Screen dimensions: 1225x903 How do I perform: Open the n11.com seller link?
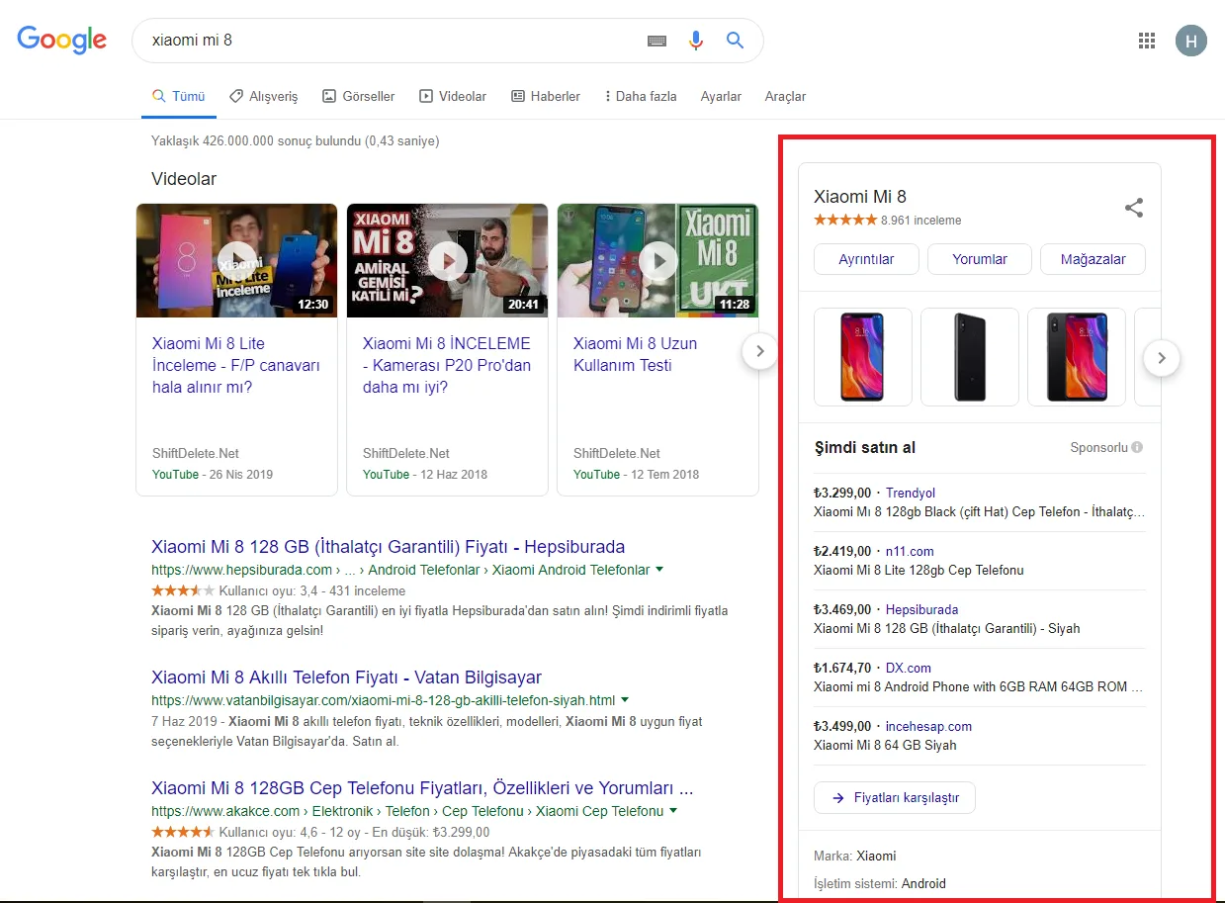(910, 551)
